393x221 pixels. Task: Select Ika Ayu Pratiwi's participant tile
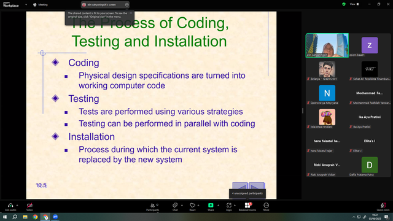click(370, 117)
